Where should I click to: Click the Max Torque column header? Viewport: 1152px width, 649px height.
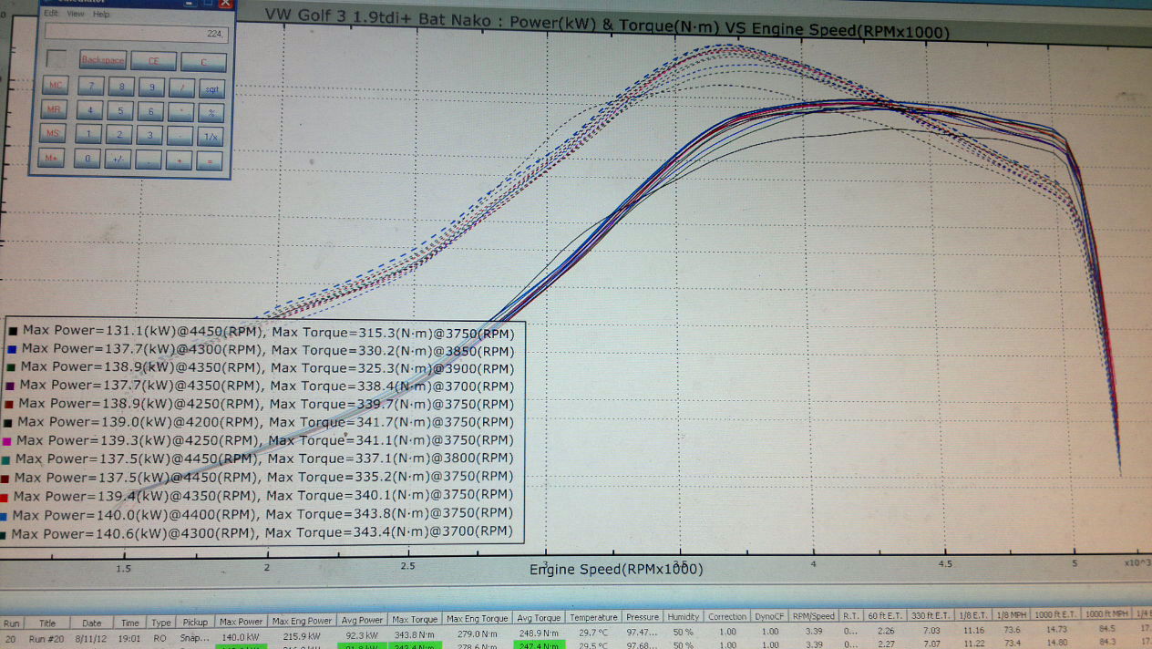[415, 619]
